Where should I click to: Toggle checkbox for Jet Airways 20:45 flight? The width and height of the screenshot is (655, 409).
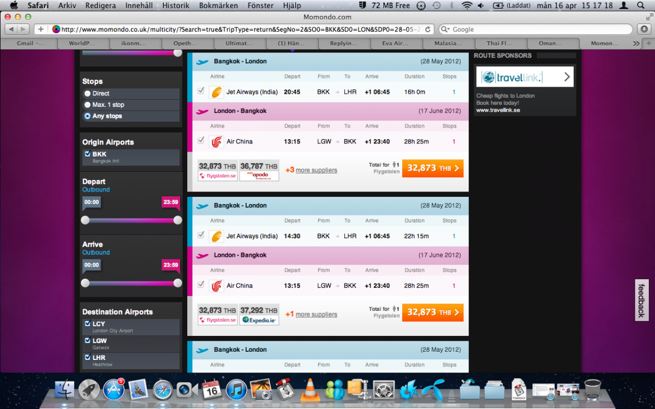[x=201, y=91]
